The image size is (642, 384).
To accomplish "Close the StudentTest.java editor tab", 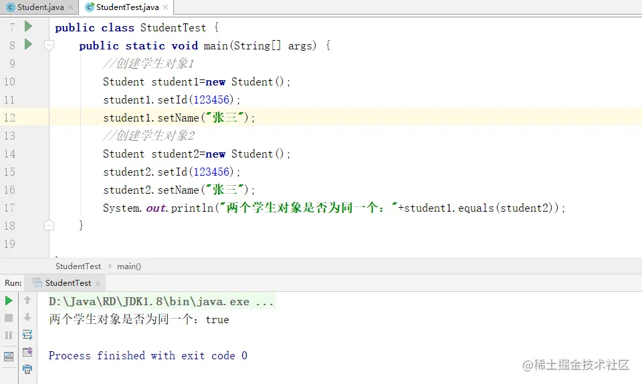I will tap(165, 7).
